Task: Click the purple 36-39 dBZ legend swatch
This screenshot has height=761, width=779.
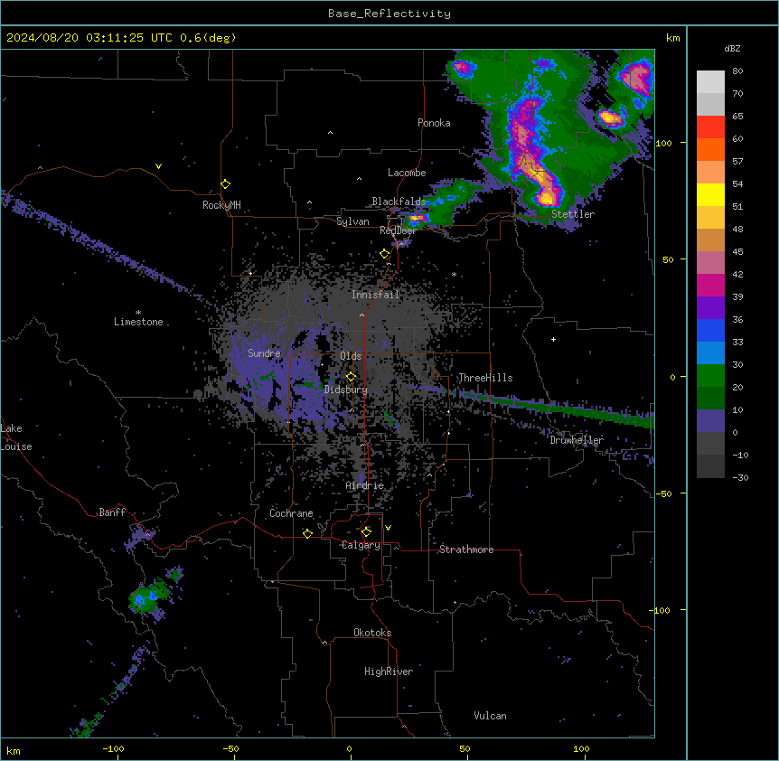Action: point(710,308)
